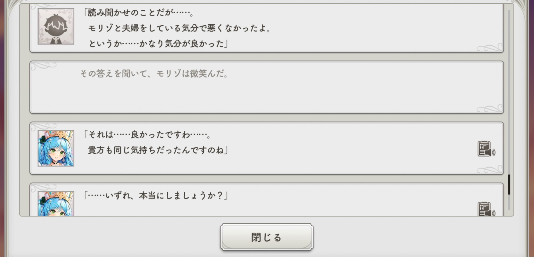
Task: Click Morizo's portrait beside "いずれ、本当にしましょうか？"
Action: pos(56,204)
